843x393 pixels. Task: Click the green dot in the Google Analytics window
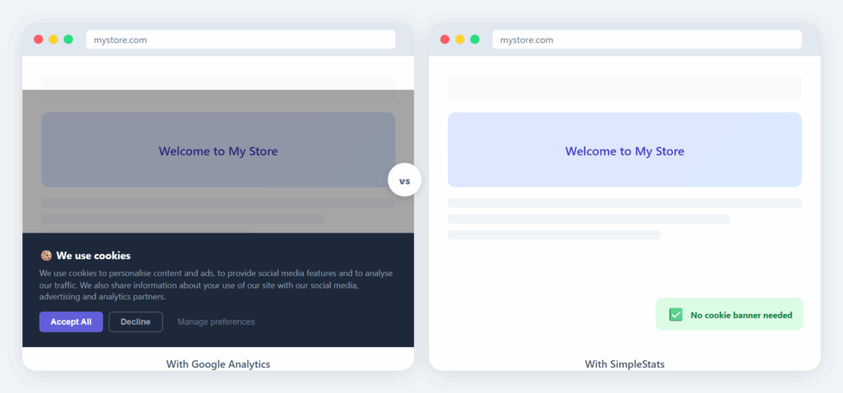click(68, 39)
